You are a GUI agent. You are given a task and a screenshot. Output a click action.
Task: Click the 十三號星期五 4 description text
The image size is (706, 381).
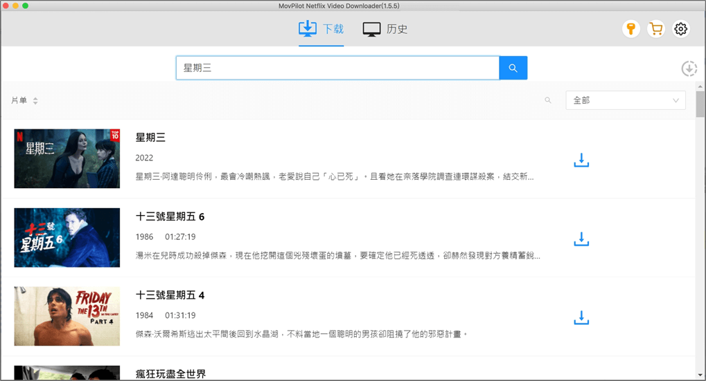(x=301, y=334)
